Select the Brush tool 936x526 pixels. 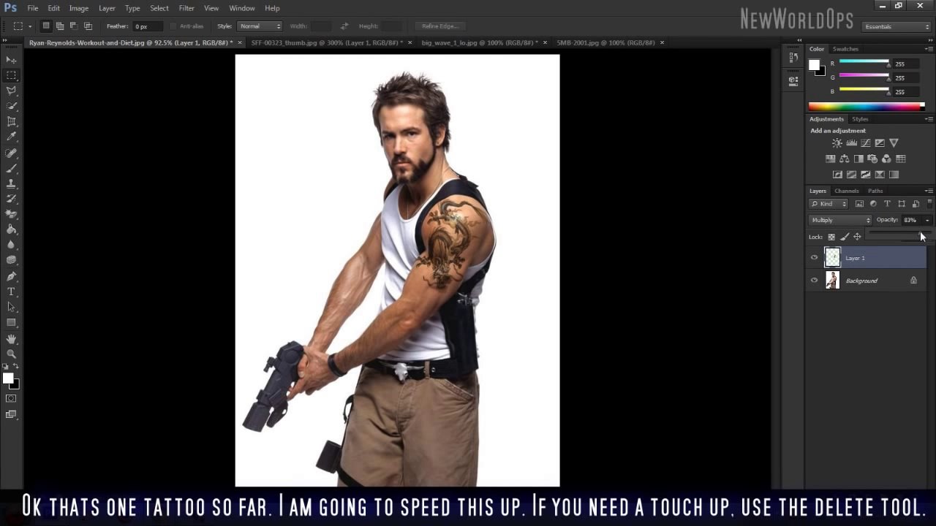[x=11, y=169]
